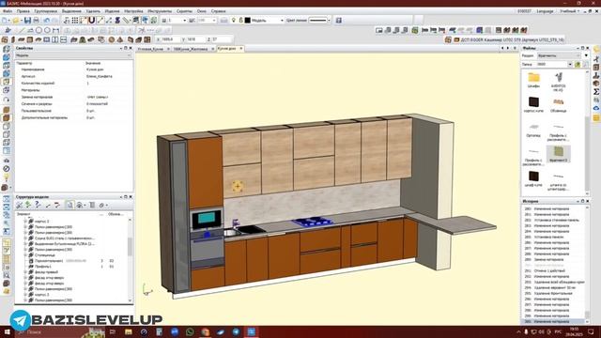Screen dimensions: 601x338
Task: Expand the фасад прямой tree node
Action: pos(25,272)
